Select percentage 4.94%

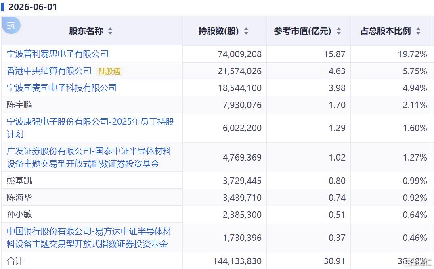[415, 88]
